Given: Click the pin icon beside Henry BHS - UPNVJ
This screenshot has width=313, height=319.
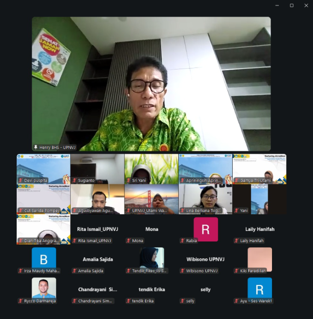Looking at the screenshot, I should point(36,147).
